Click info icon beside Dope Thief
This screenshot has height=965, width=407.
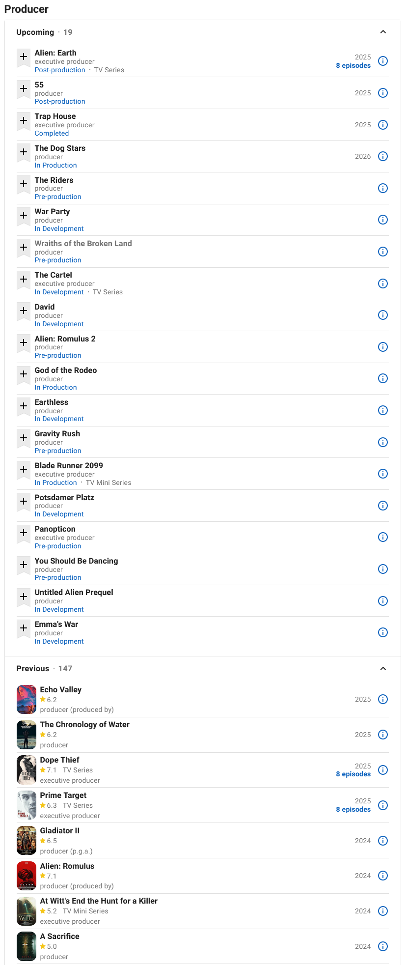pos(383,770)
